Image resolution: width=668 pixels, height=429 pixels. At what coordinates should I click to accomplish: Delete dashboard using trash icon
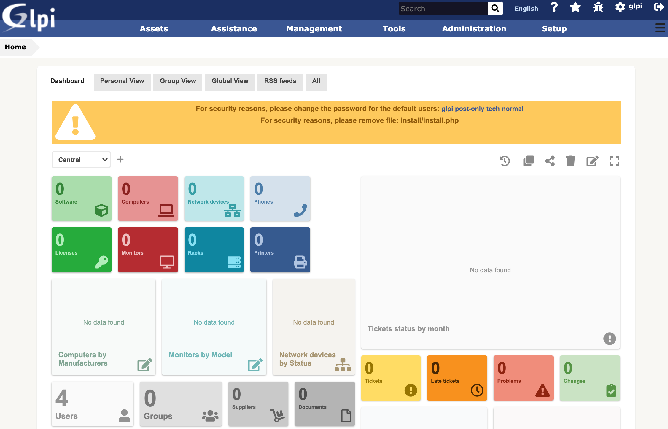point(570,161)
